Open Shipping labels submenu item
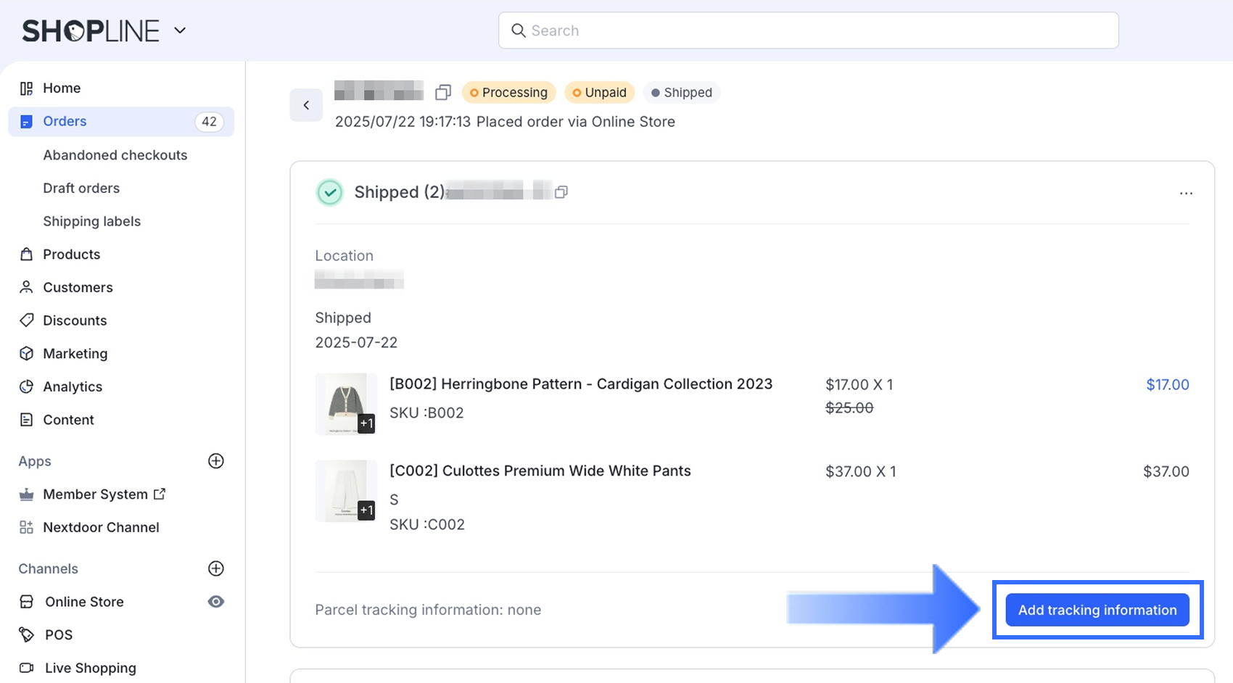Image resolution: width=1233 pixels, height=683 pixels. 91,221
